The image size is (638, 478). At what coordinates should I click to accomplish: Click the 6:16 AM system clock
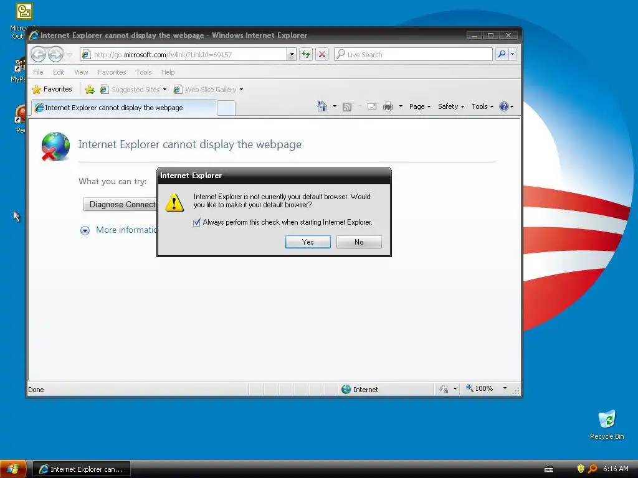616,469
